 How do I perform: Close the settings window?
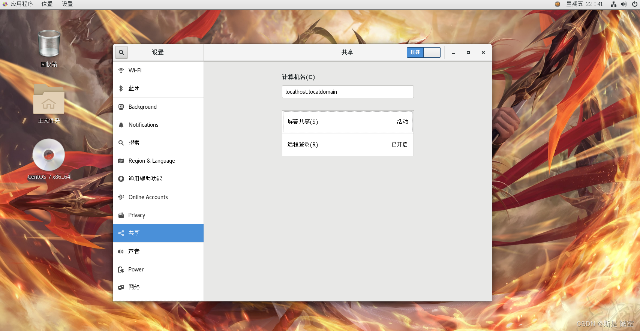pos(483,53)
